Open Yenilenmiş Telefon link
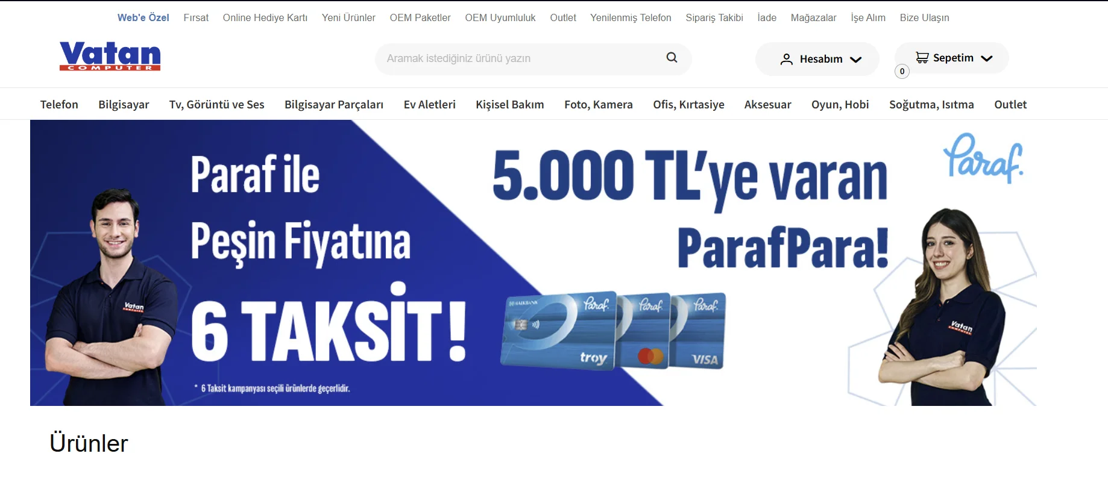The height and width of the screenshot is (477, 1108). [x=631, y=17]
